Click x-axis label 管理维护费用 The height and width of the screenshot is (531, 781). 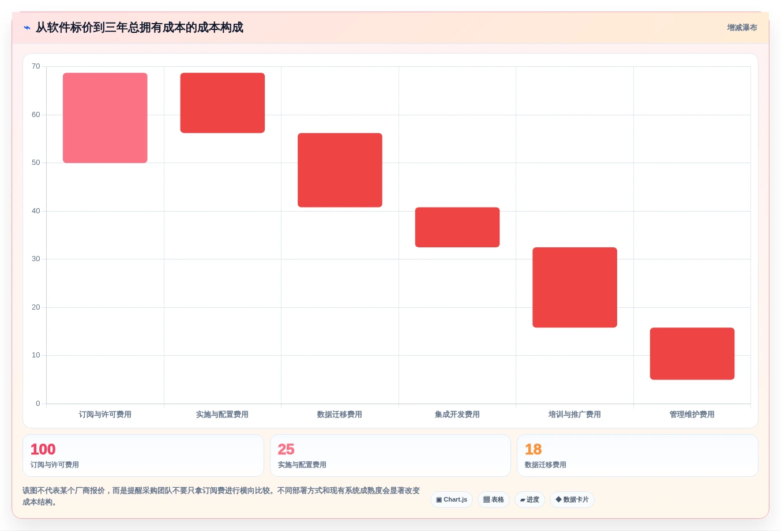[x=692, y=415]
